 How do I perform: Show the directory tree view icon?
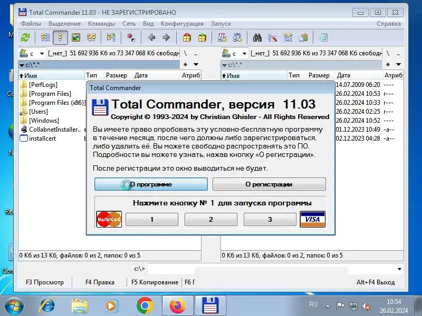pyautogui.click(x=91, y=37)
